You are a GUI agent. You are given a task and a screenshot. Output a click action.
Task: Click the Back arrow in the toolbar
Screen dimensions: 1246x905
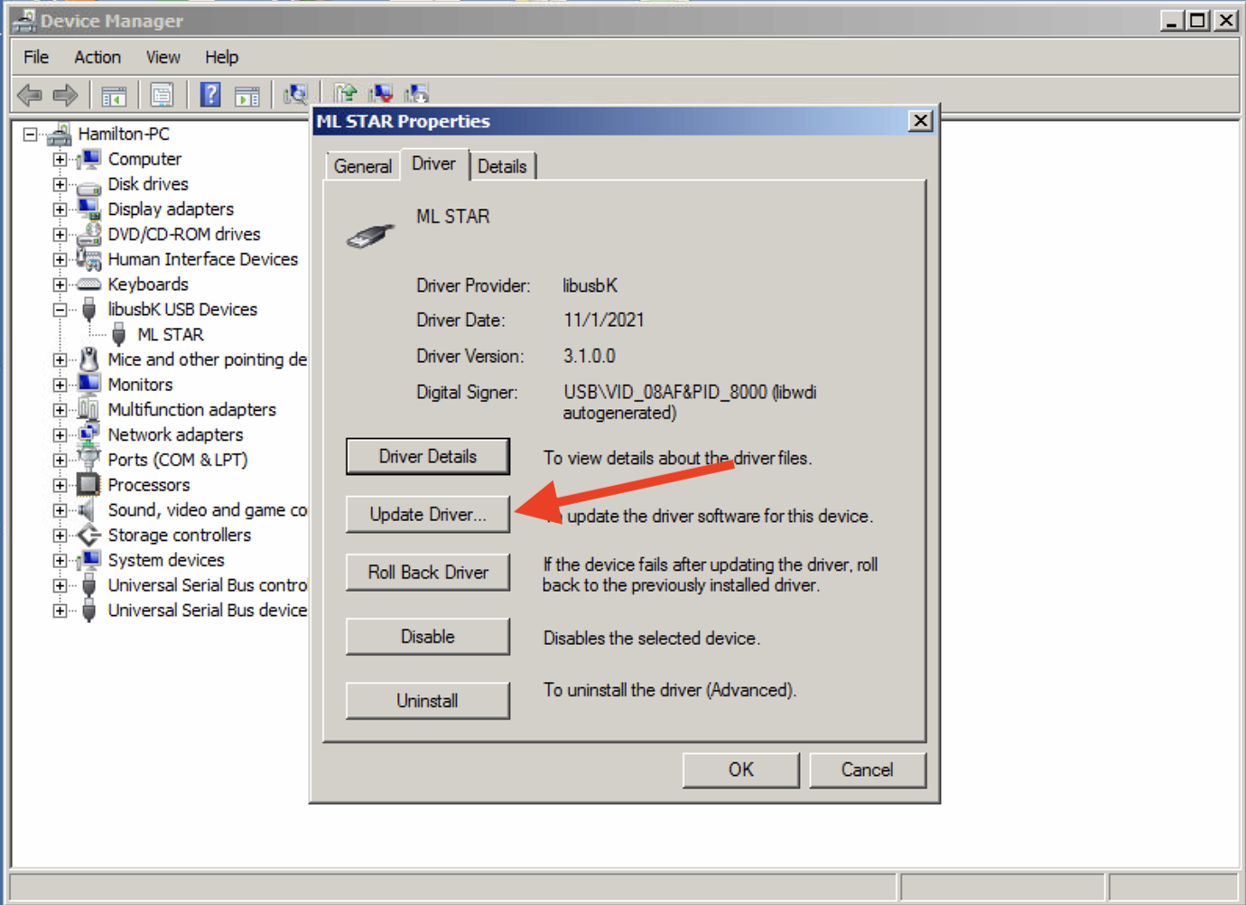point(30,95)
